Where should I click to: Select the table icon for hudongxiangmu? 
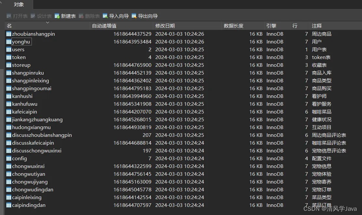point(9,127)
